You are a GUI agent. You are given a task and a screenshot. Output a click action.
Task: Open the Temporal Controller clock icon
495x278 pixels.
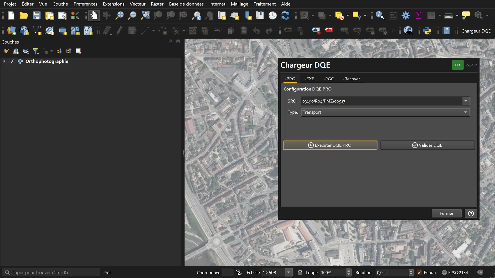(x=273, y=15)
